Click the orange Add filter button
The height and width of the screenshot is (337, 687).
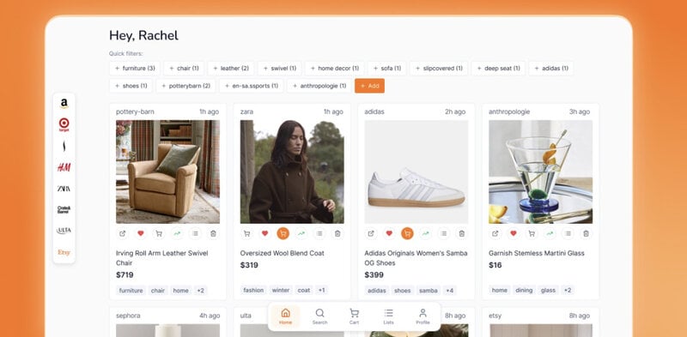369,86
